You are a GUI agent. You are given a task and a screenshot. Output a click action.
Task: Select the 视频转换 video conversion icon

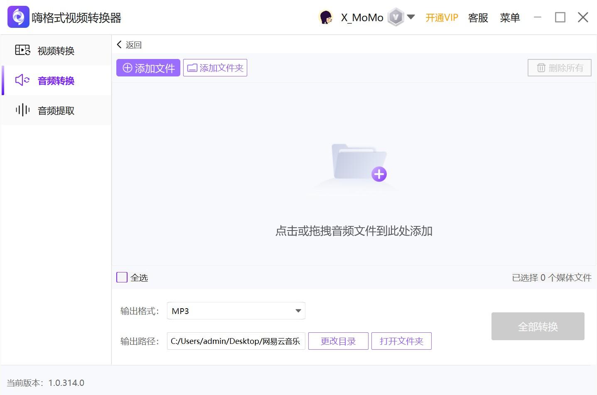[x=22, y=50]
